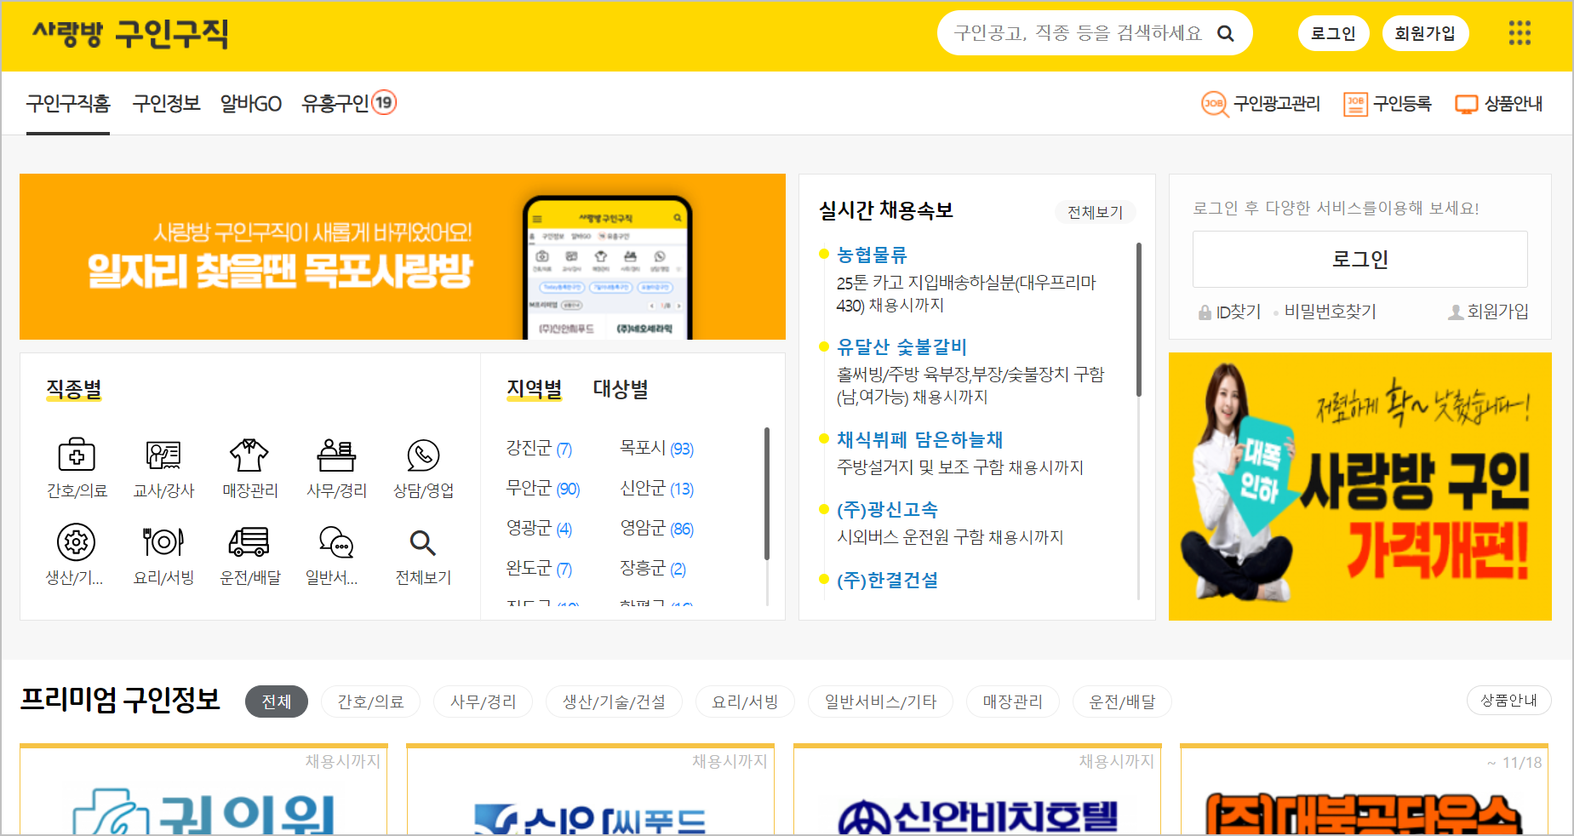Open the 유달산 숯불갈비 job listing
1574x836 pixels.
tap(901, 346)
